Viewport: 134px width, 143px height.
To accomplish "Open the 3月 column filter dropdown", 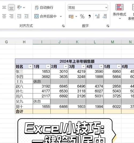I will pos(83,67).
